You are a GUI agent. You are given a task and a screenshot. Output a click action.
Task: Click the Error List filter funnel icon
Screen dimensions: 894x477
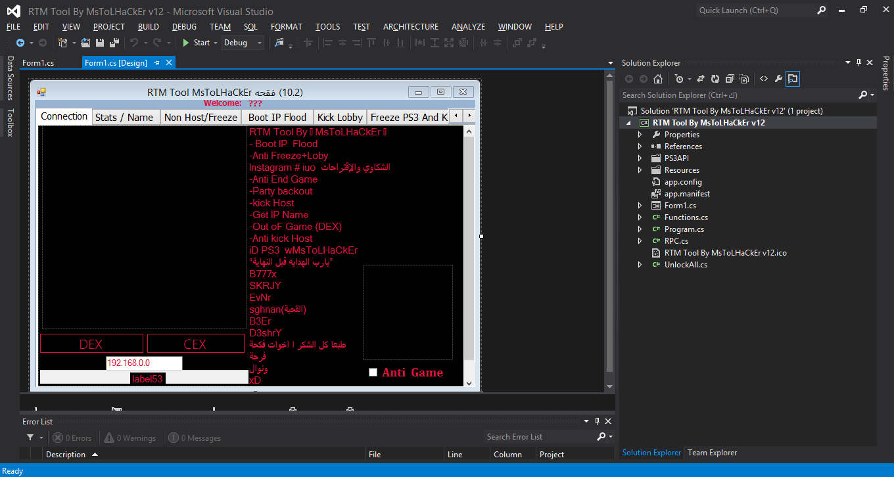coord(30,438)
